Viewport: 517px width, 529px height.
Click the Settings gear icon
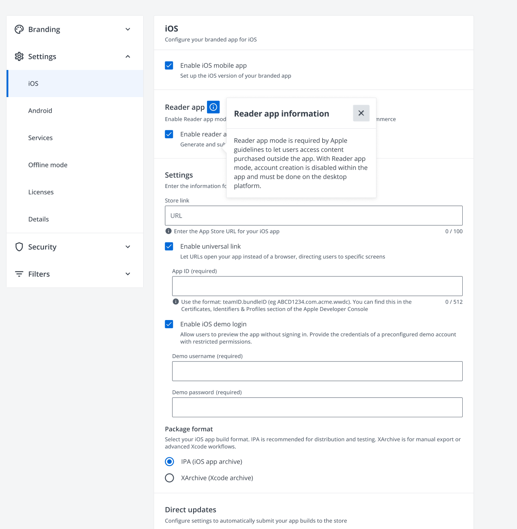[19, 56]
